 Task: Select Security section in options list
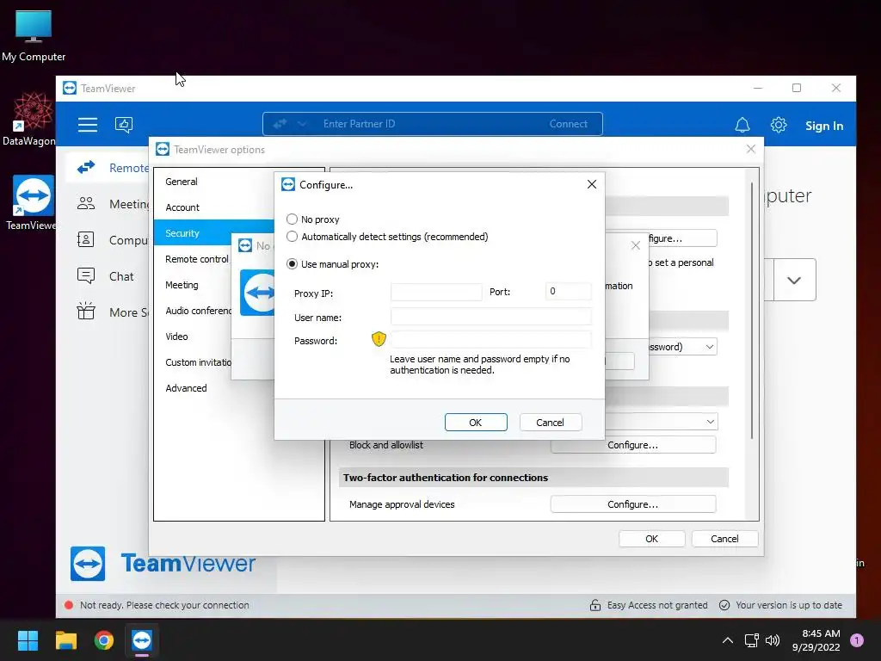click(x=214, y=233)
